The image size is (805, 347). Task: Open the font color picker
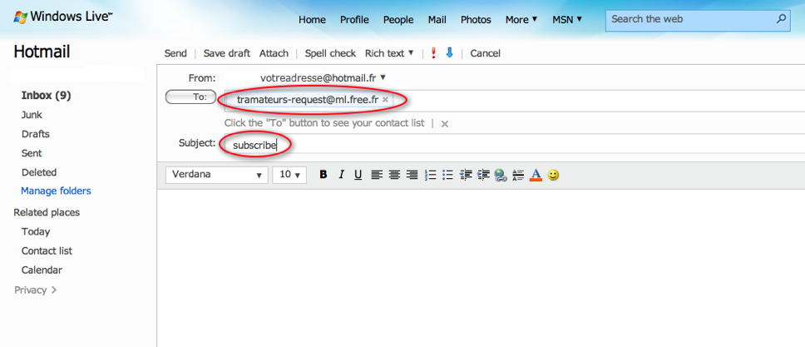[536, 176]
